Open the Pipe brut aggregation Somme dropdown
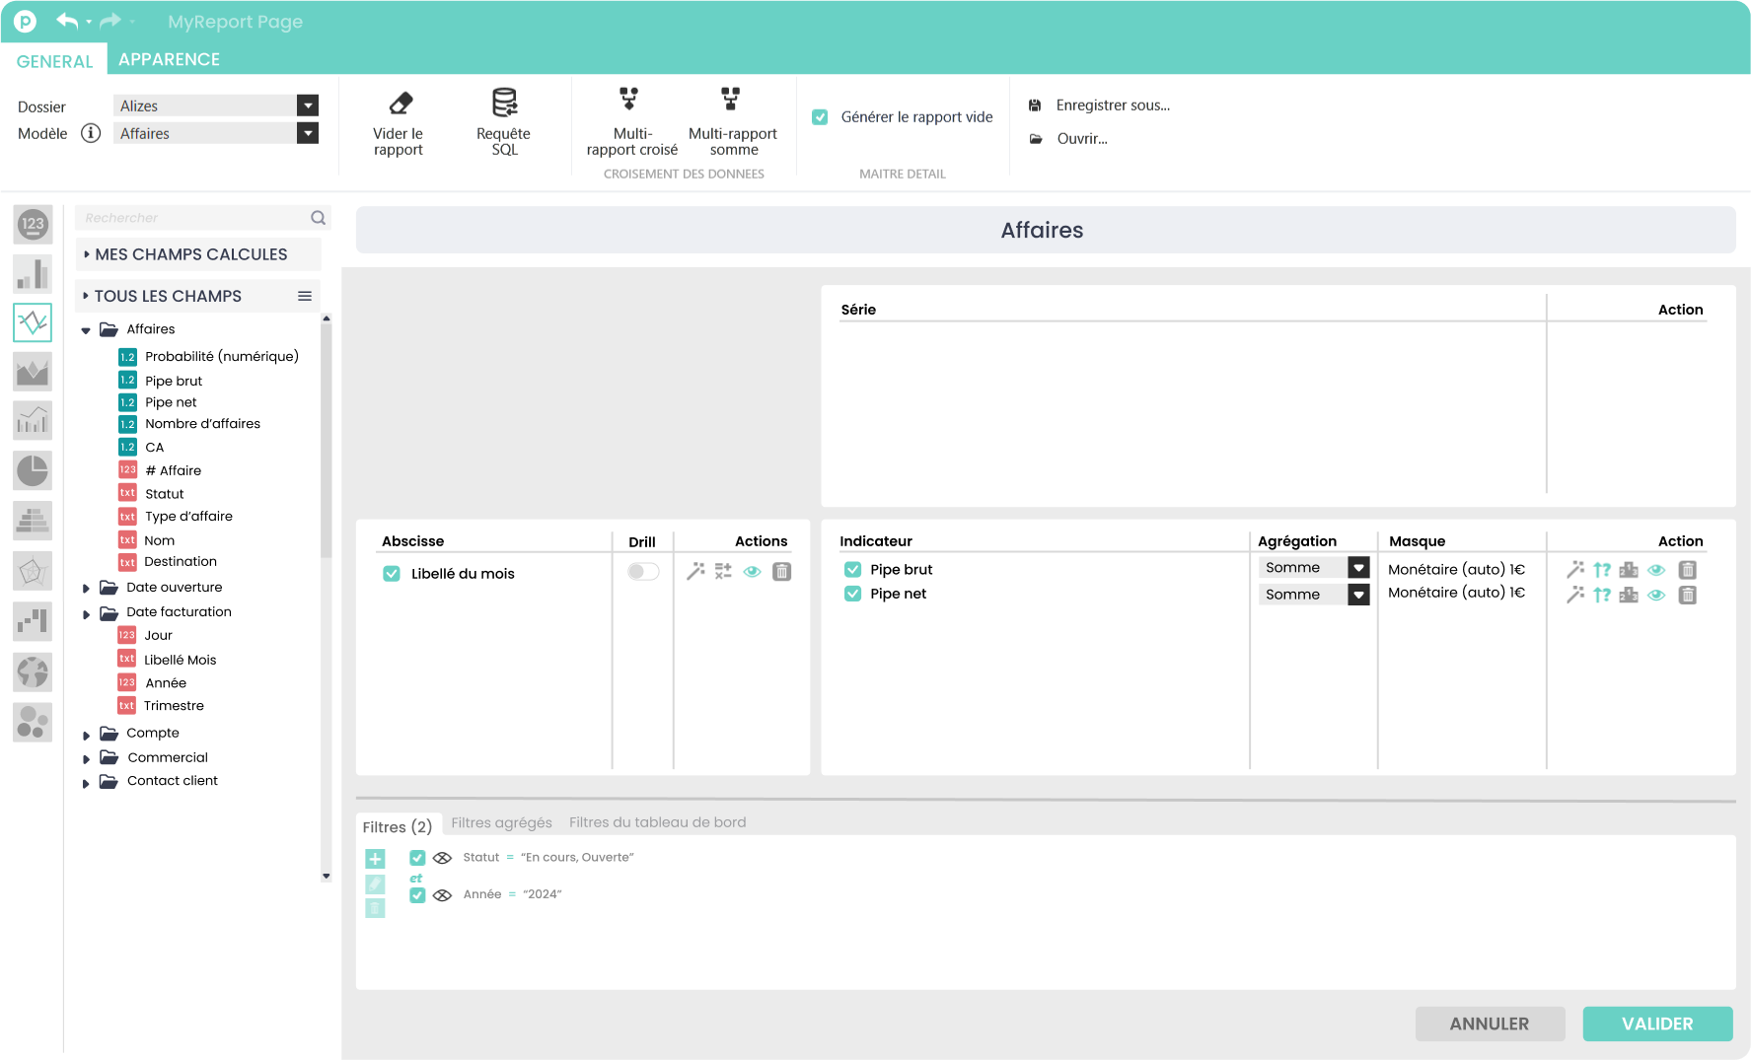This screenshot has height=1060, width=1751. click(x=1358, y=568)
